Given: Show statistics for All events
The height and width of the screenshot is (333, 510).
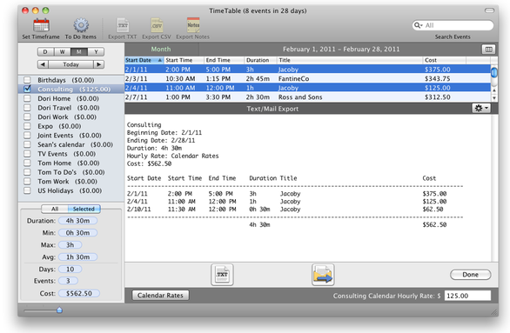Looking at the screenshot, I should click(x=55, y=209).
